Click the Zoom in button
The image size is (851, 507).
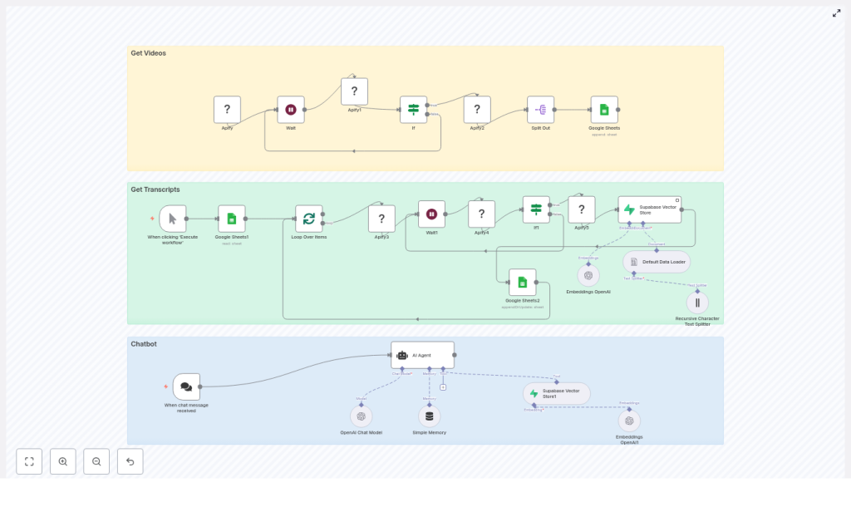coord(63,461)
